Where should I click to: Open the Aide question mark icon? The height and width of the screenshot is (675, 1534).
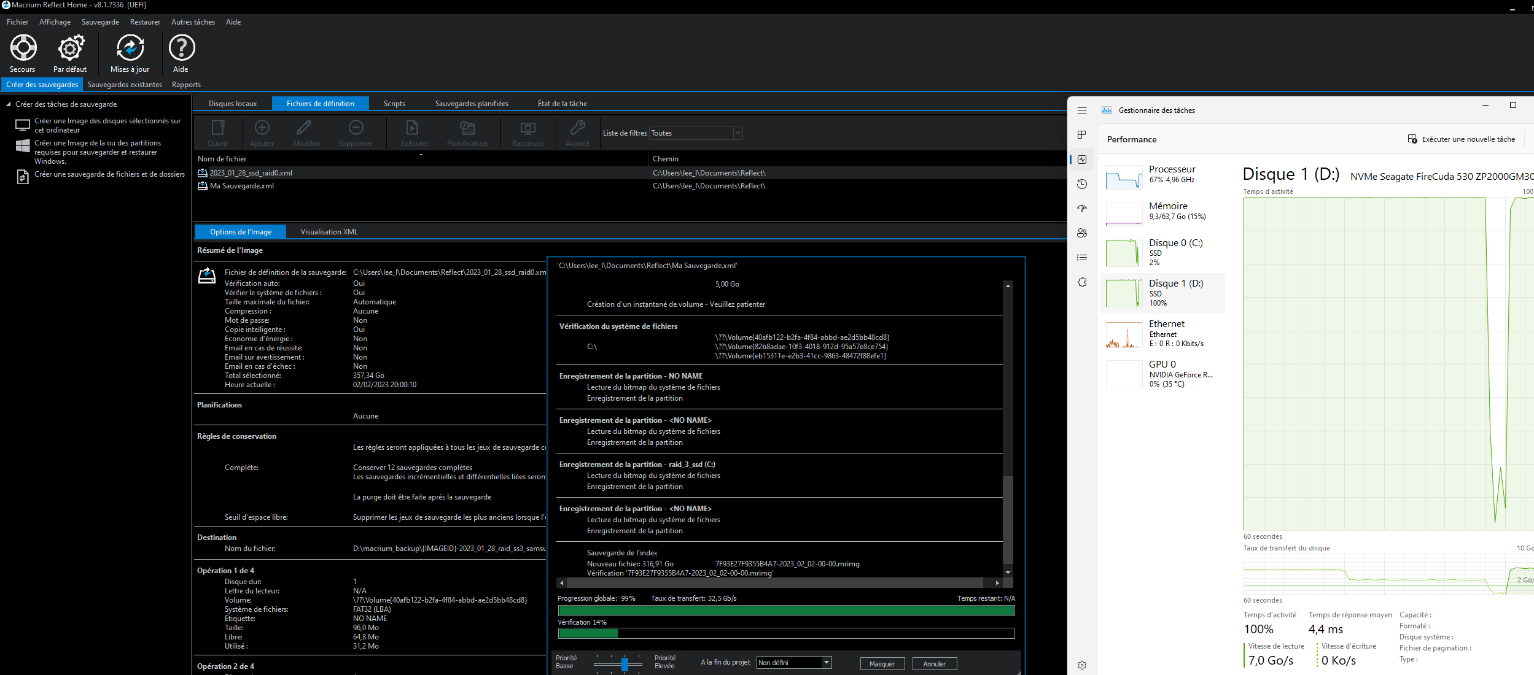[x=182, y=48]
